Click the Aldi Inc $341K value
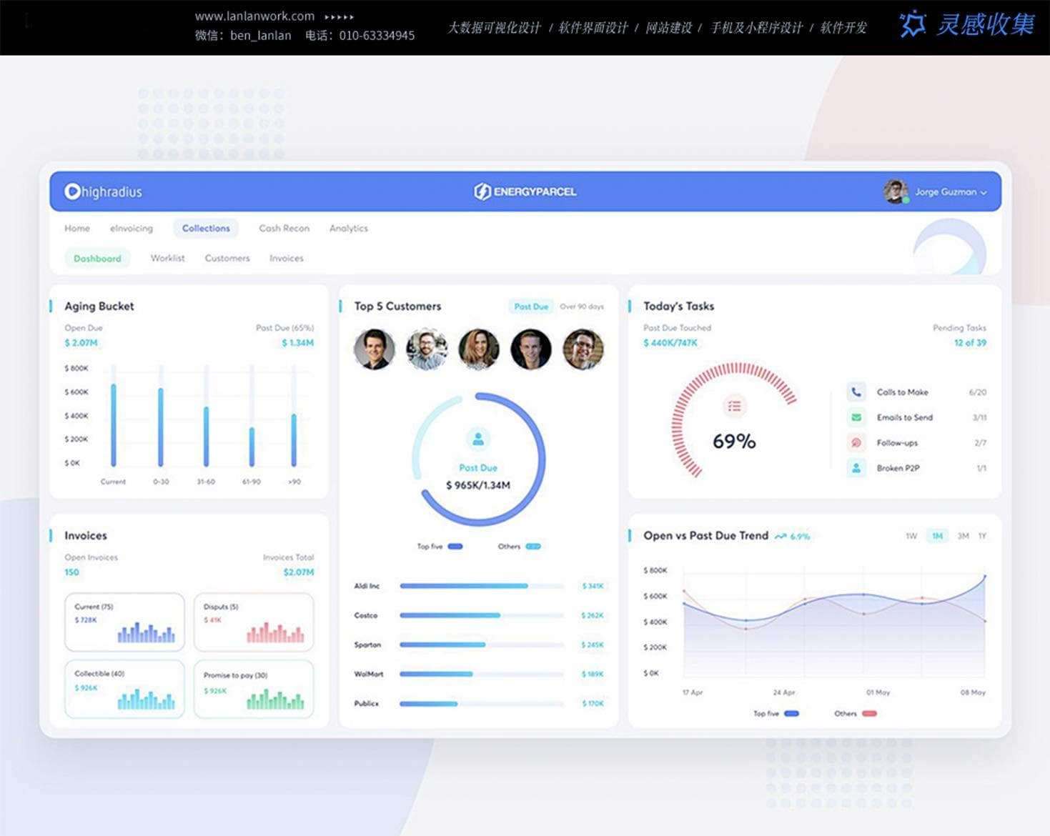 [593, 586]
